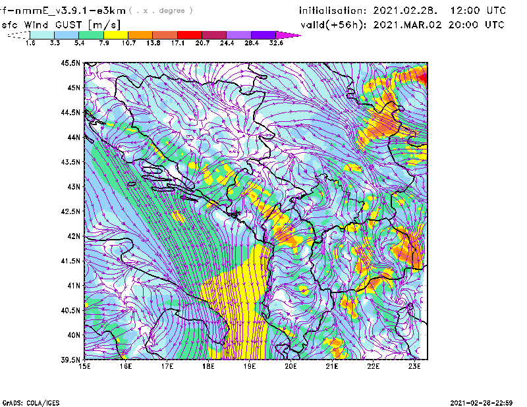This screenshot has width=527, height=407.
Task: Click the green 5.4–7.9 legend swatch
Action: pyautogui.click(x=91, y=35)
